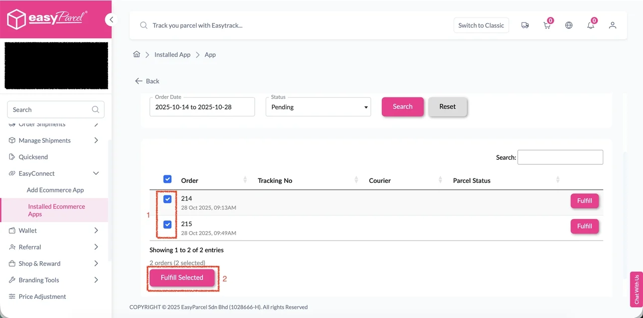Open the Status dropdown

[x=318, y=107]
